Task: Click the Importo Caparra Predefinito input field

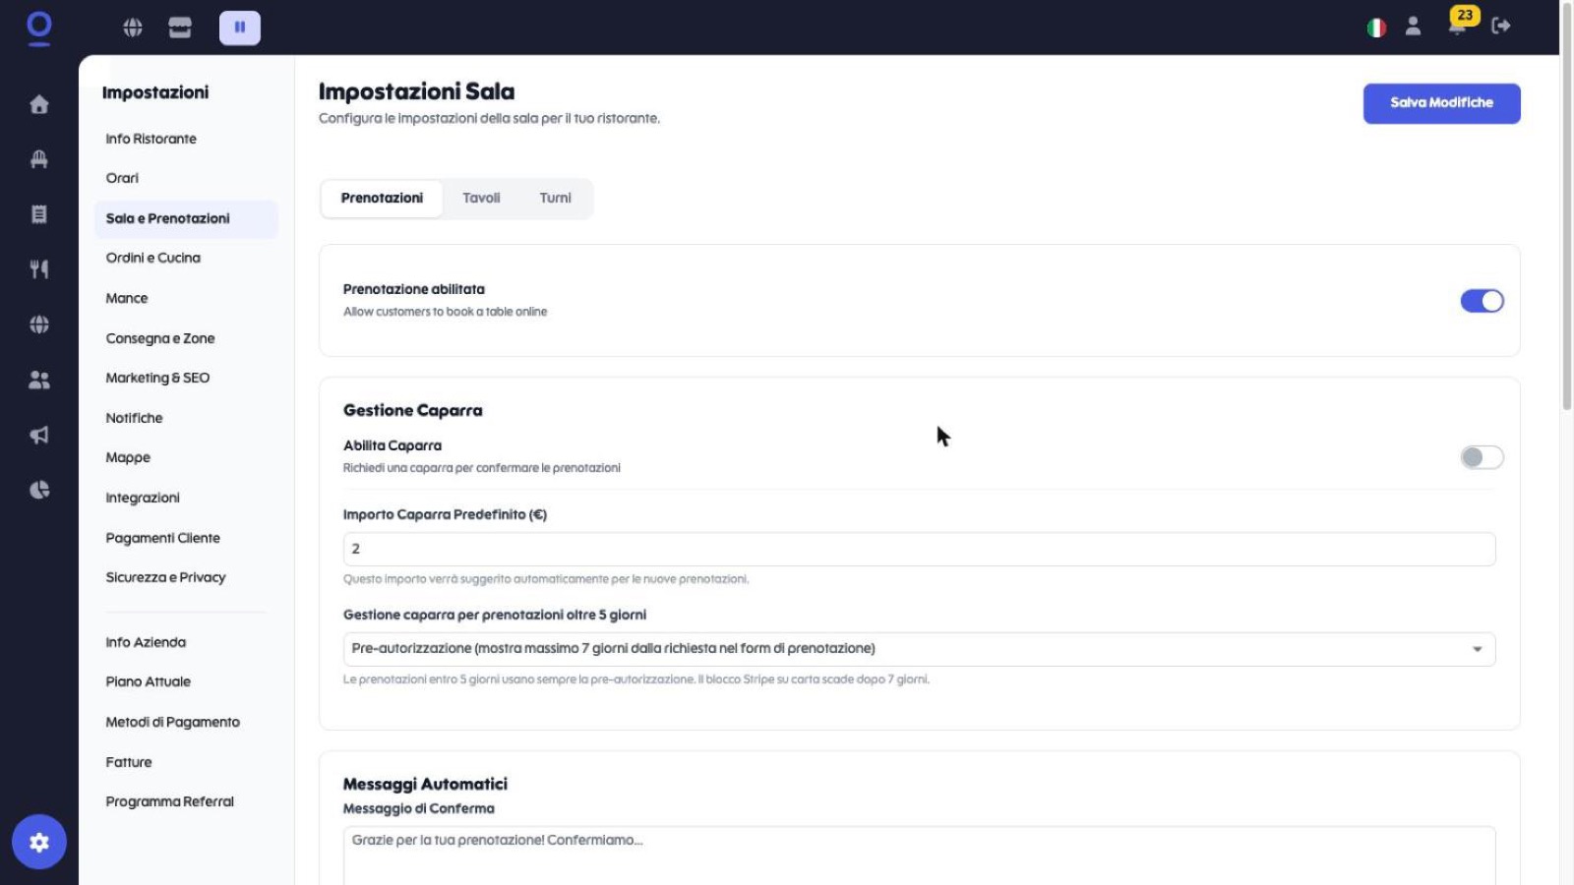Action: pos(919,549)
